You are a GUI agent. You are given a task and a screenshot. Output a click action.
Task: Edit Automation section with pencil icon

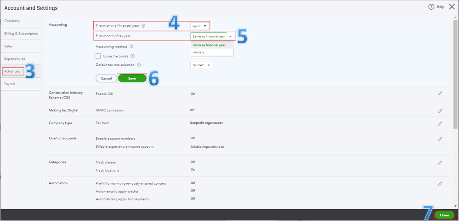[x=440, y=184]
